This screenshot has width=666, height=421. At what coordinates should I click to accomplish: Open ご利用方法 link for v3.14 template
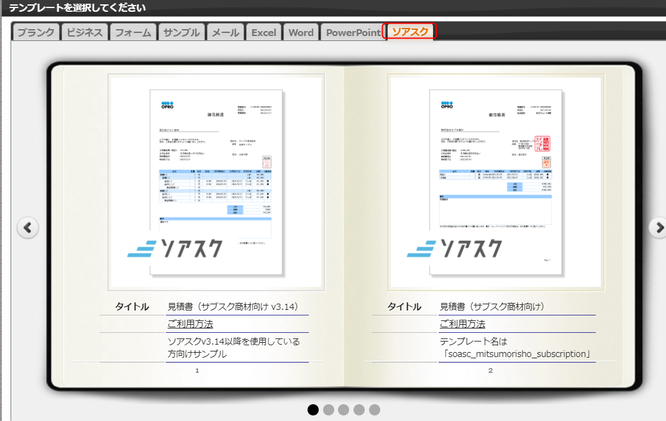190,324
